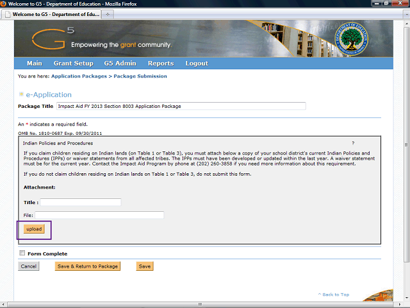The height and width of the screenshot is (308, 410).
Task: Select the Welcome to G5 browser tab
Action: (x=51, y=14)
